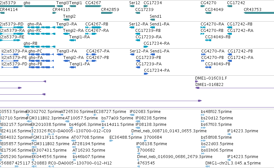Click the bs77a09.5prime EST label
Viewport: 274px width, 168px height.
point(117,118)
